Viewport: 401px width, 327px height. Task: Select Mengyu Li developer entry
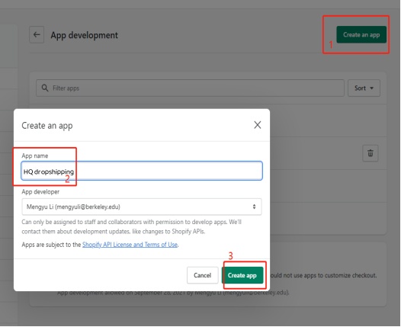(x=73, y=207)
